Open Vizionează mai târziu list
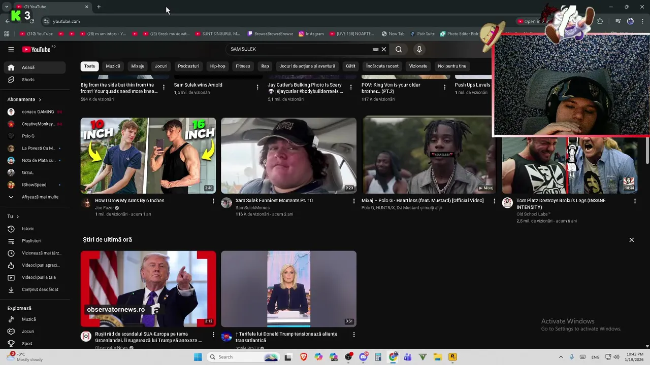The height and width of the screenshot is (365, 650). [x=34, y=253]
